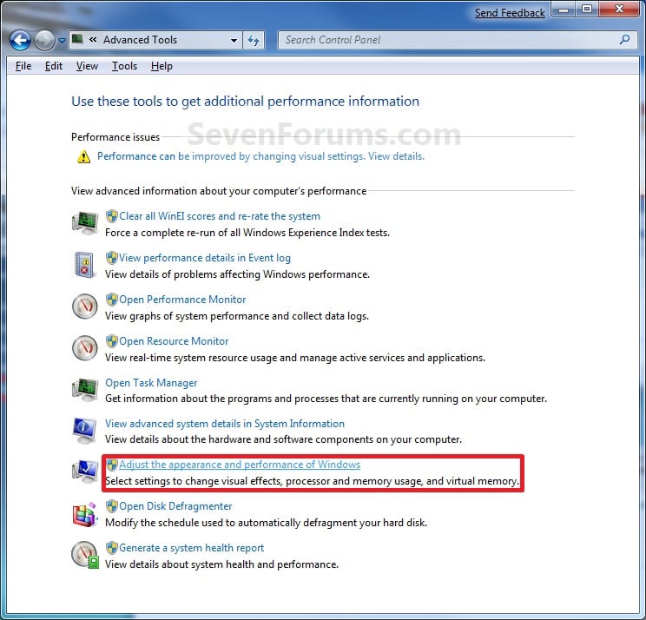Viewport: 646px width, 620px height.
Task: Open the address bar history dropdown arrow
Action: [x=234, y=40]
